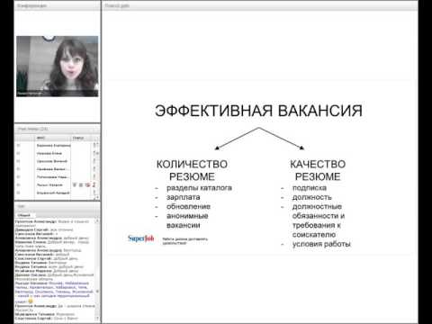Click the bullet 'зарплата'
Viewport: 432px width, 324px height.
[x=184, y=197]
